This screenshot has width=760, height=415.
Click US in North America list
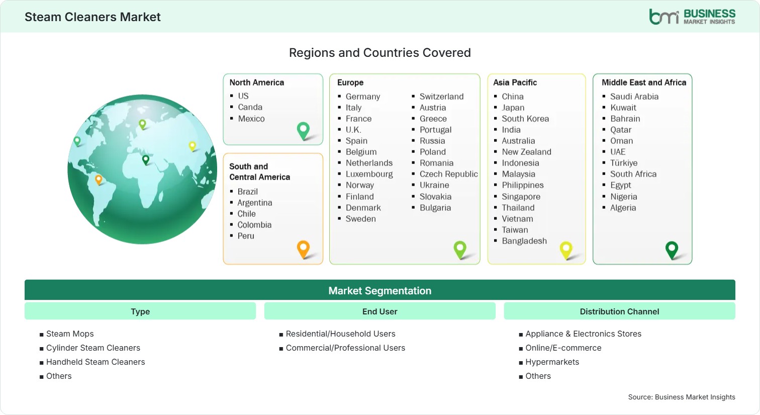(243, 96)
